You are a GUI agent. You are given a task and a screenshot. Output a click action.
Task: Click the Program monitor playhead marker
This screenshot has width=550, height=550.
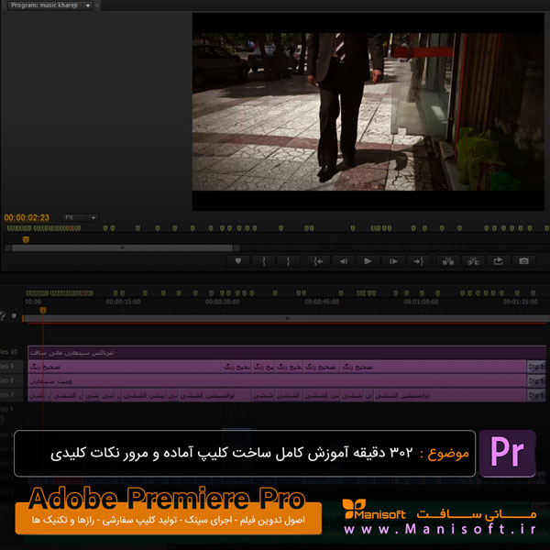click(26, 240)
